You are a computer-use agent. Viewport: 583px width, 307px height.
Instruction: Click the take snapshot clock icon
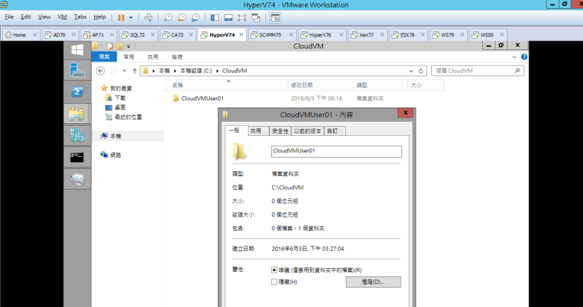(x=170, y=16)
